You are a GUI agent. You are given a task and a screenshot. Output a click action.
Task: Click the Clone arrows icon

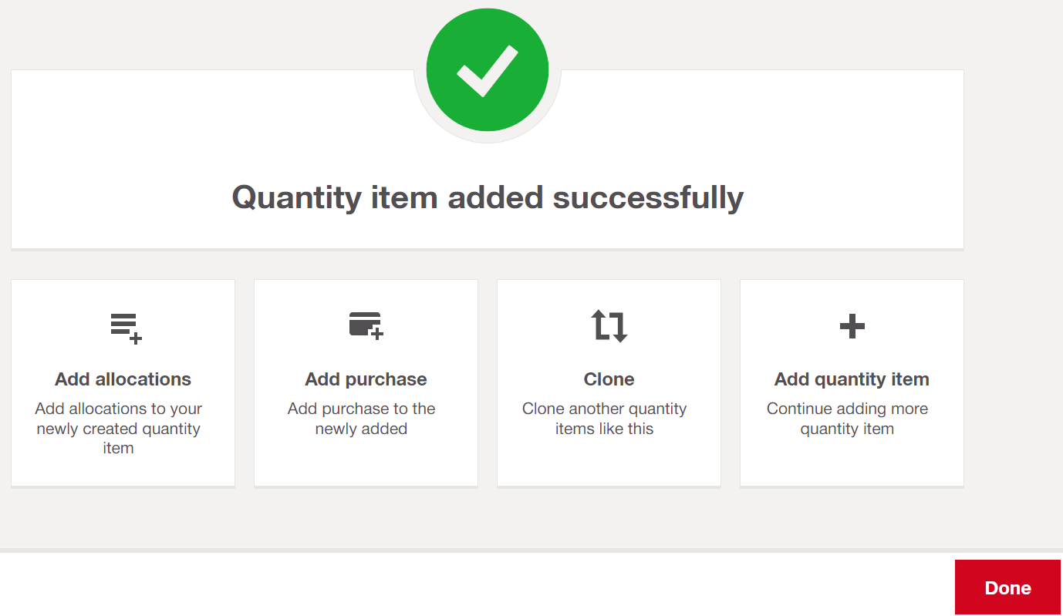tap(609, 326)
